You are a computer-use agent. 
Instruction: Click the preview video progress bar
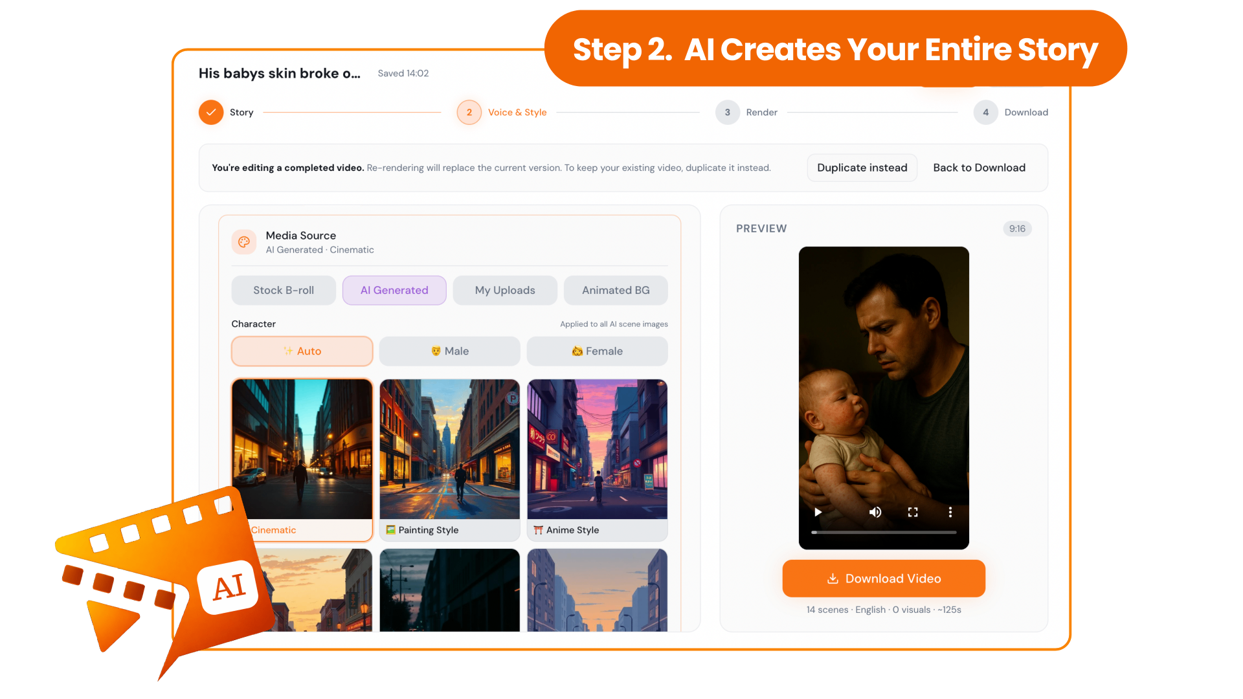coord(884,532)
